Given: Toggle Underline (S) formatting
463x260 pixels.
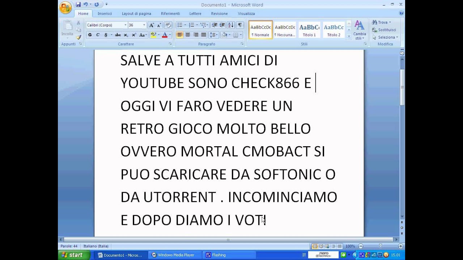Looking at the screenshot, I should pos(106,35).
